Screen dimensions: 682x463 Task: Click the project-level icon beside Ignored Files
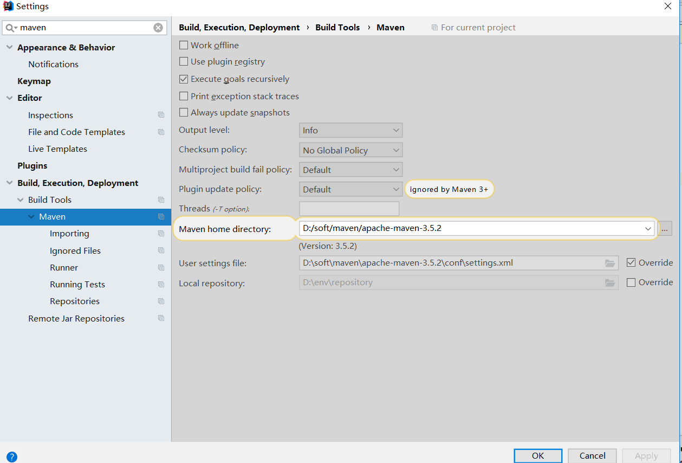[161, 250]
